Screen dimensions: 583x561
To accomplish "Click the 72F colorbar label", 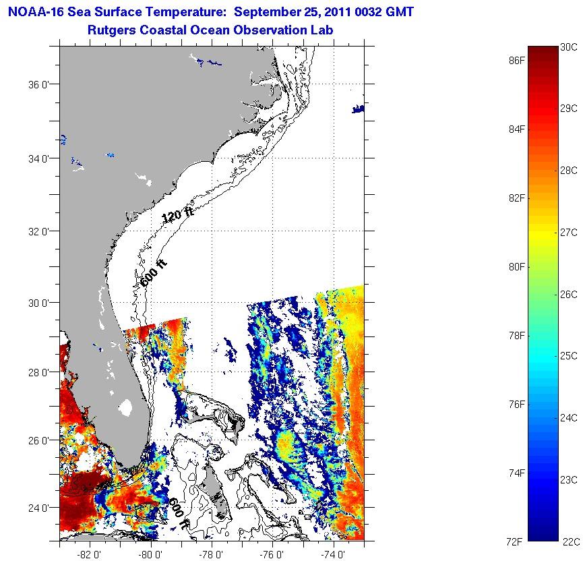I will point(516,542).
